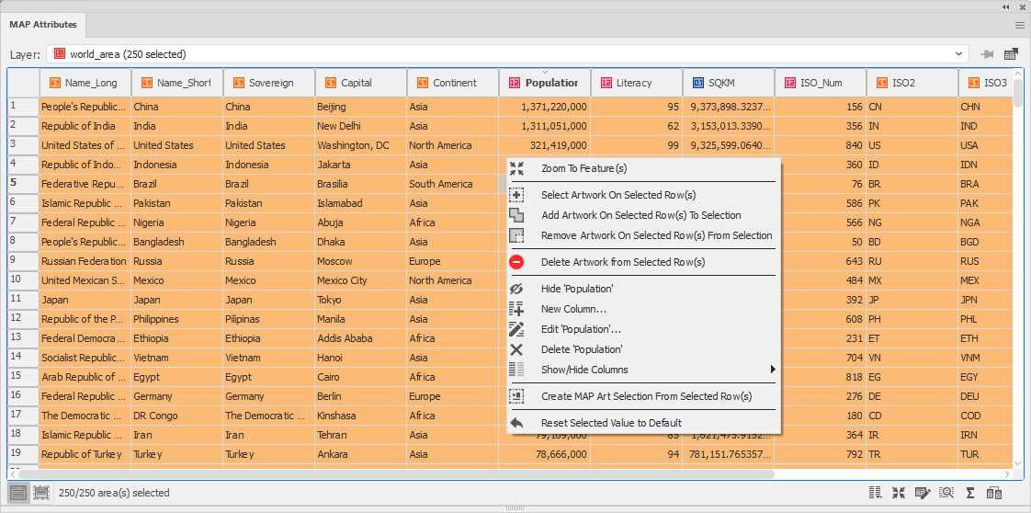The height and width of the screenshot is (513, 1031).
Task: Click population value 1,371,220,000
Action: (545, 107)
